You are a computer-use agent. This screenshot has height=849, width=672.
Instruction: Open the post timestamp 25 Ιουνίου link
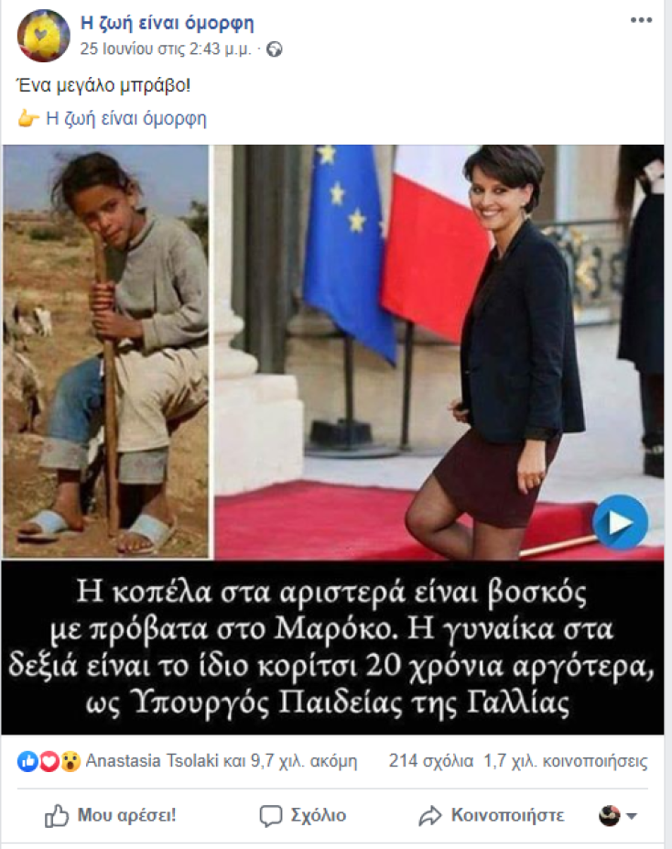pos(166,49)
